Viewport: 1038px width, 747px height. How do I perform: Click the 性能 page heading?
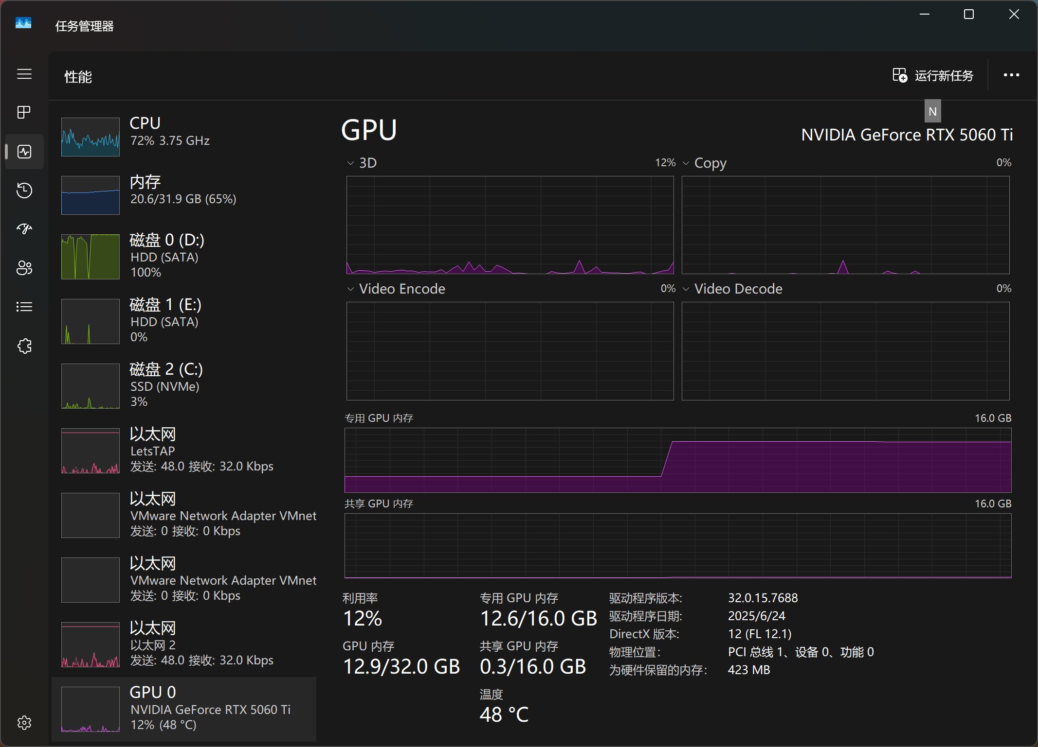(x=78, y=76)
